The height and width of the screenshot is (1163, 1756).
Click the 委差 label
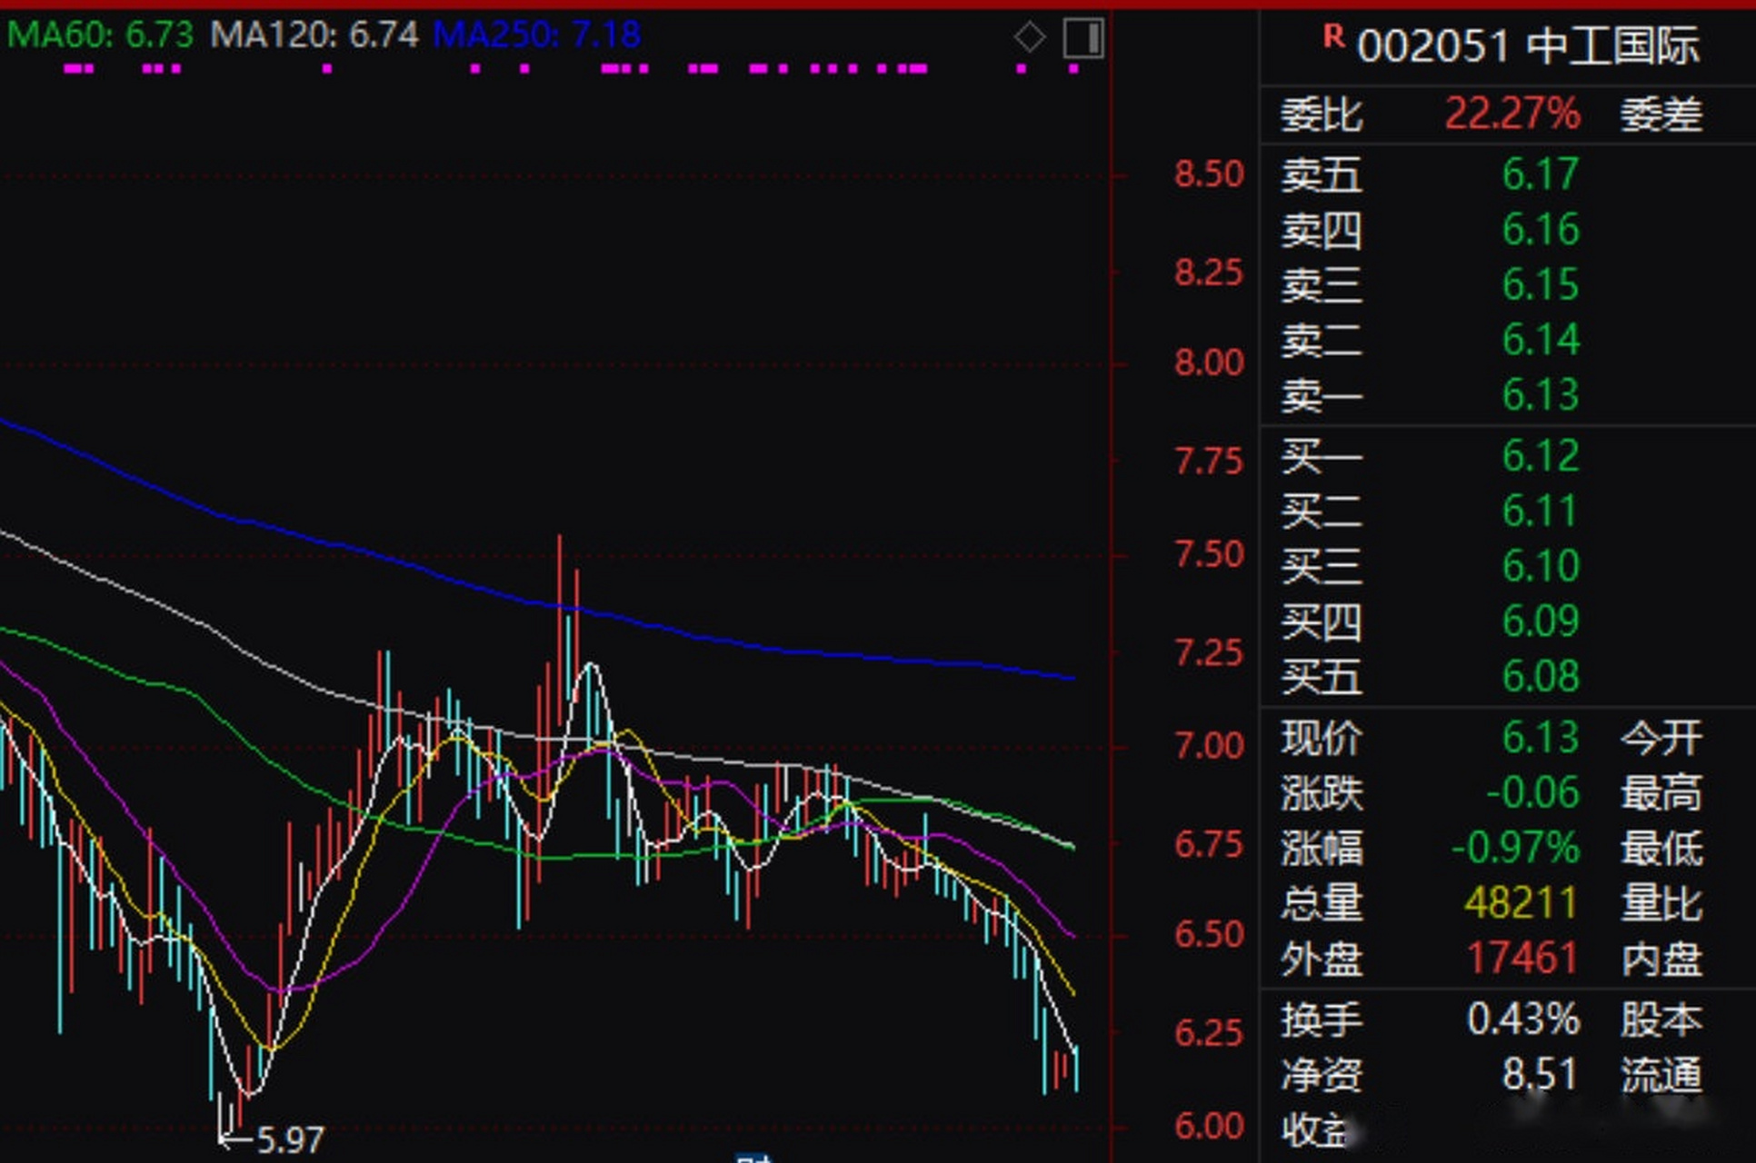(x=1661, y=114)
